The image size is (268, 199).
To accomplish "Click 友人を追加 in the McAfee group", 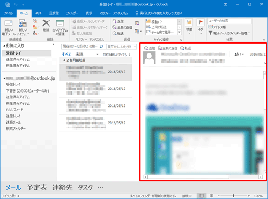I will tap(82, 33).
